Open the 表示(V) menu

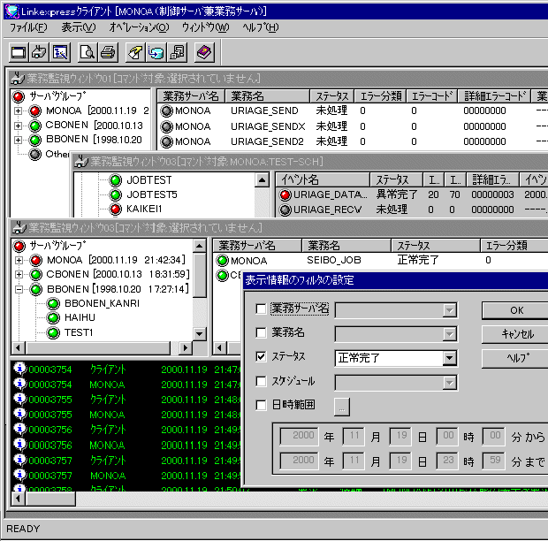click(x=79, y=27)
